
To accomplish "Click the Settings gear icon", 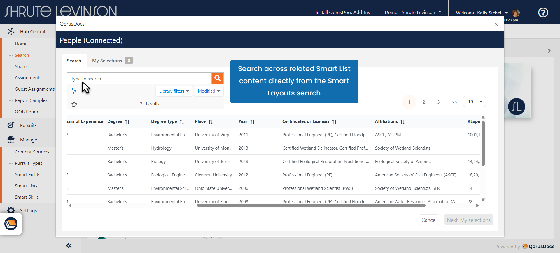I will [11, 210].
